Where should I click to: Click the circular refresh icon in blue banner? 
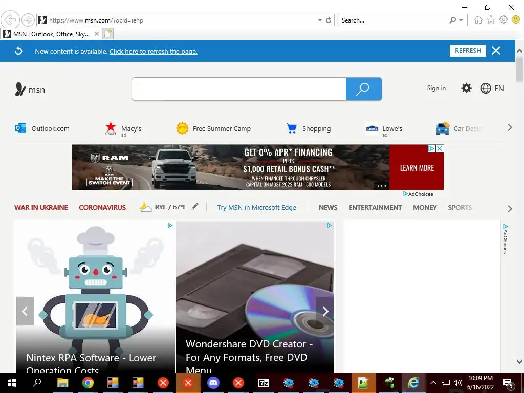(18, 51)
